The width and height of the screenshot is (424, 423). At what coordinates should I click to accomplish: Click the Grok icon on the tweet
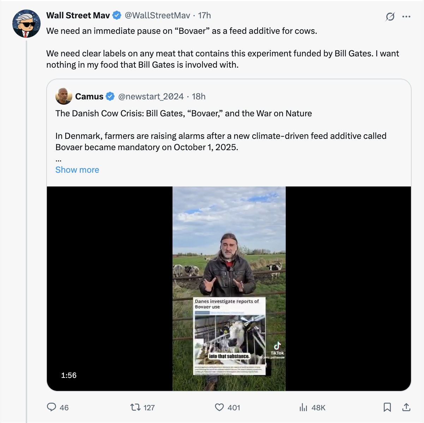(390, 16)
